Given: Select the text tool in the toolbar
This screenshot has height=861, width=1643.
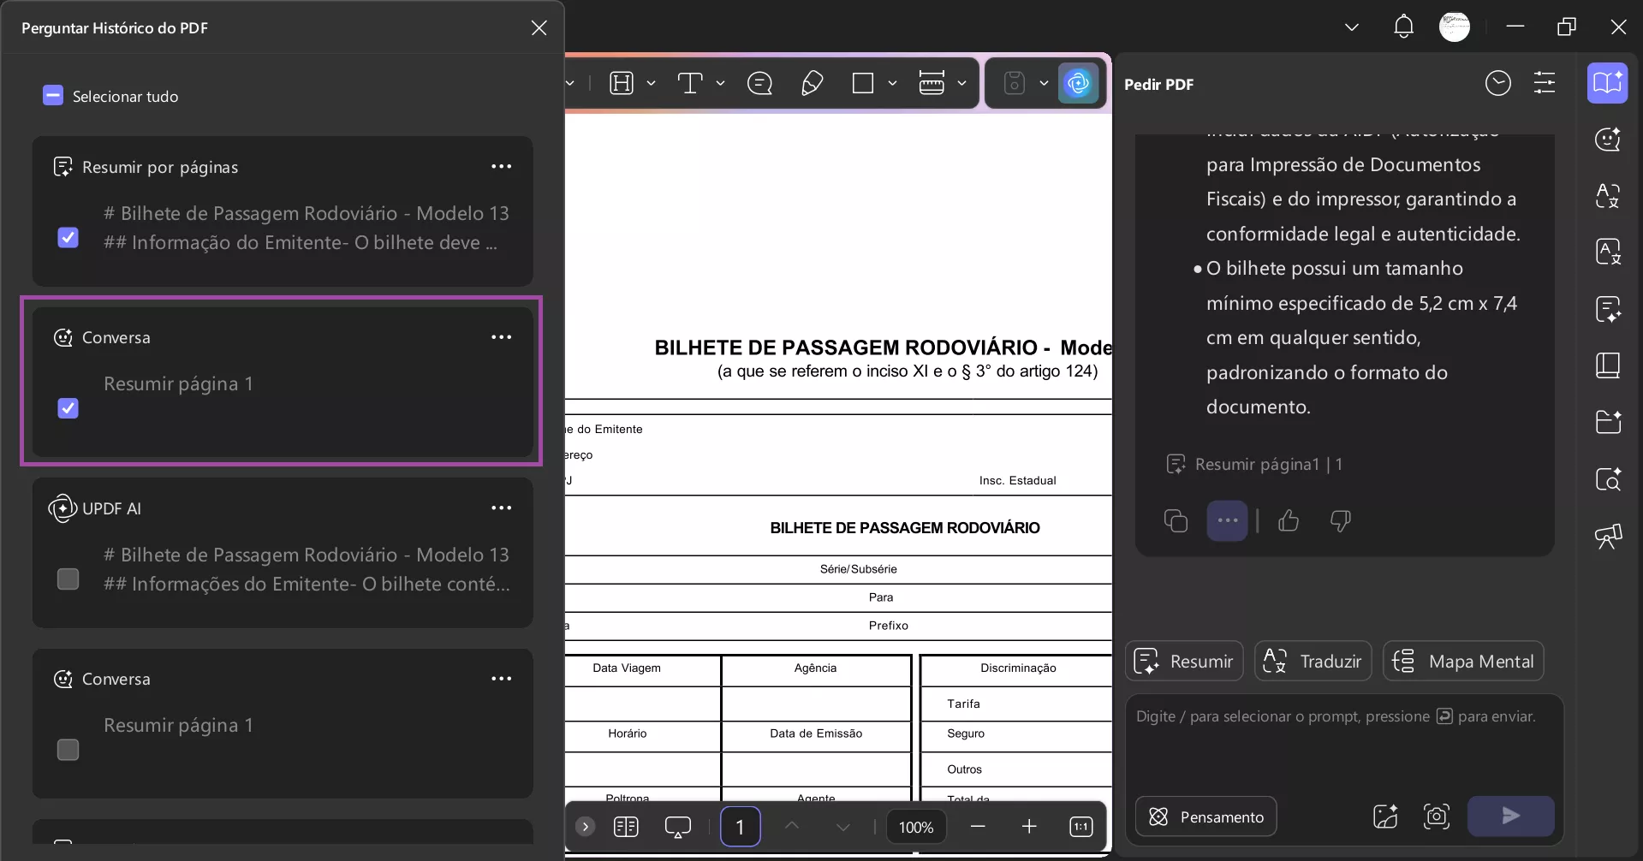Looking at the screenshot, I should pos(690,83).
